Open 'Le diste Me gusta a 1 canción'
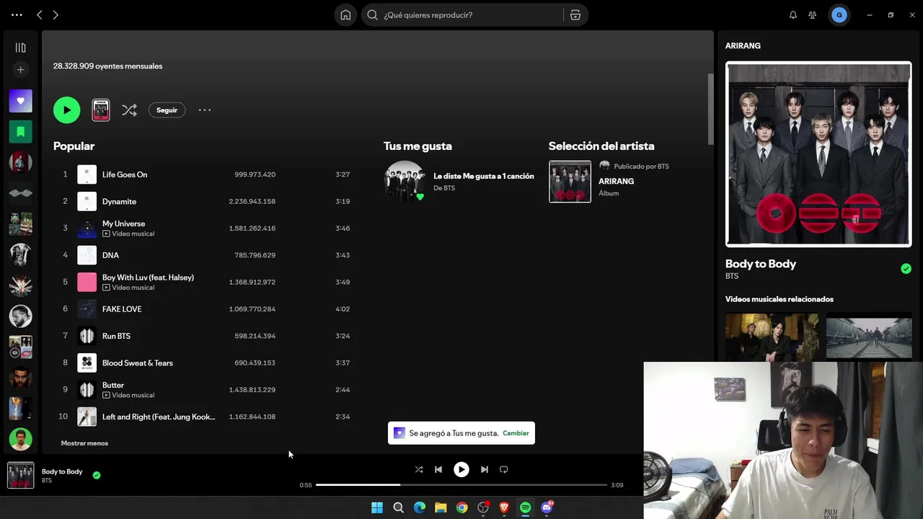Viewport: 923px width, 519px height. tap(483, 176)
